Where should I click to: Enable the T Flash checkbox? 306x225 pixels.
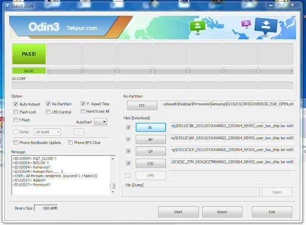click(x=16, y=120)
